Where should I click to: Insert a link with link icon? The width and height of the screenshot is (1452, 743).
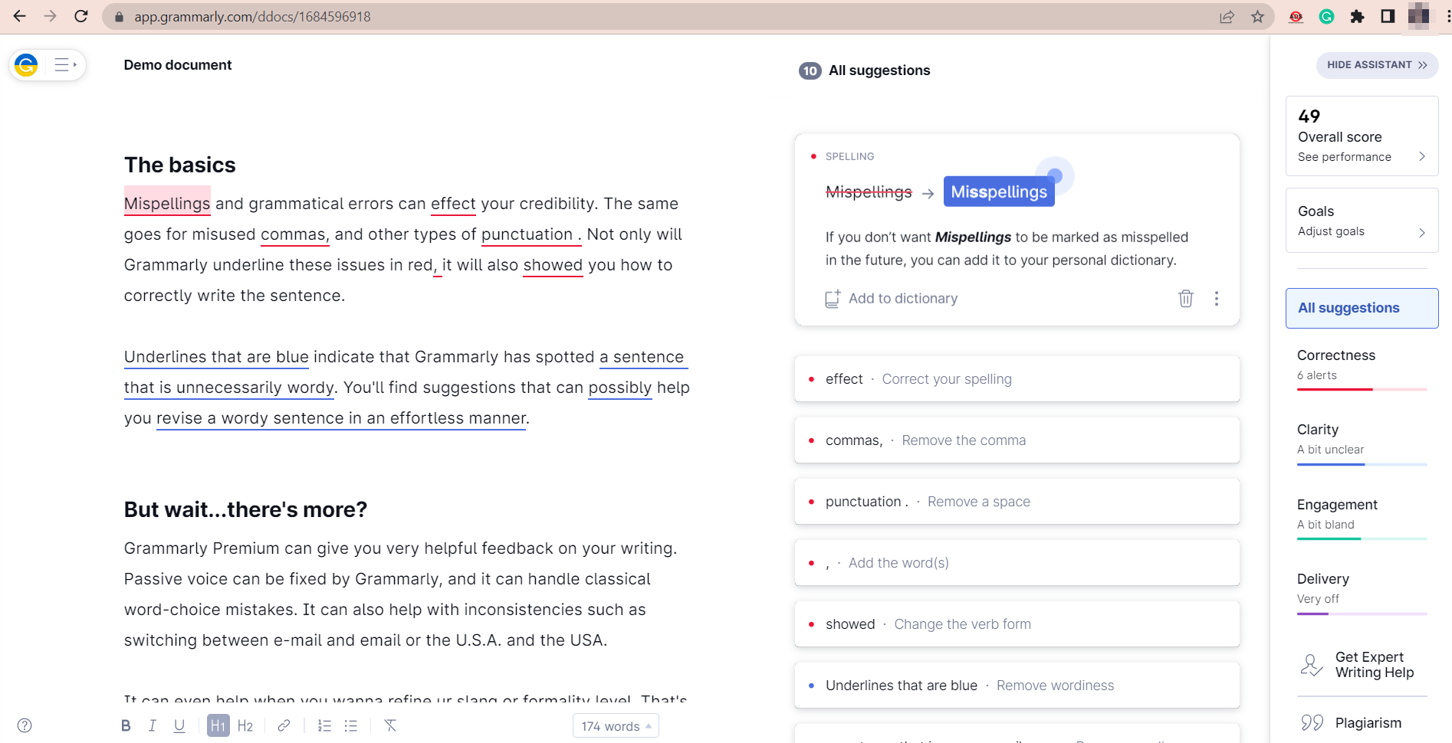tap(284, 725)
